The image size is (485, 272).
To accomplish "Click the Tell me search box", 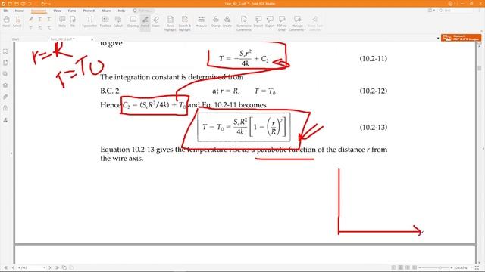I will (x=144, y=11).
